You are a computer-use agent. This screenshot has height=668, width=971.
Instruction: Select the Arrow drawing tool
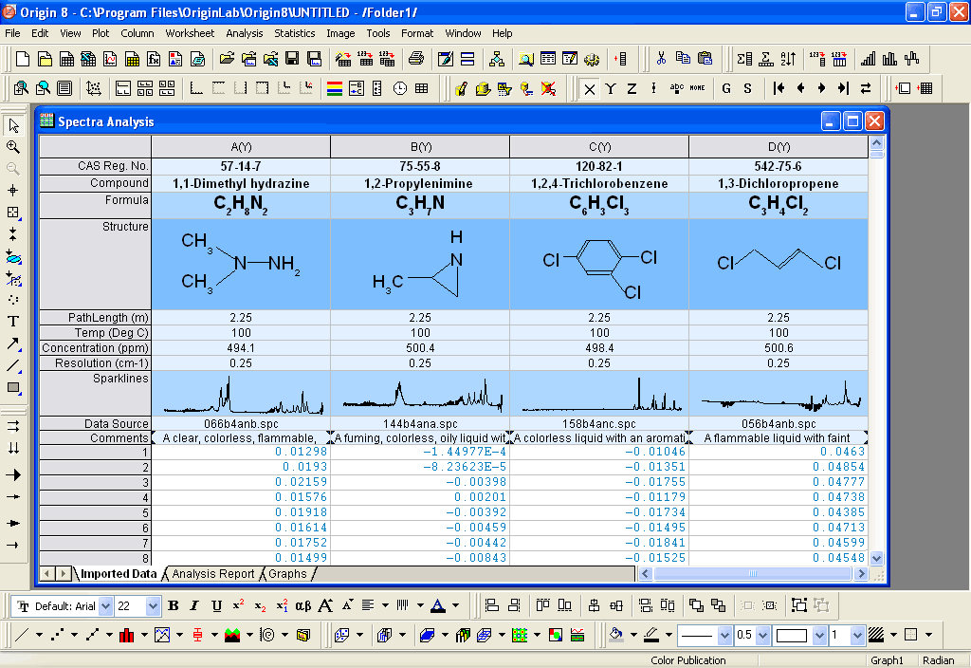coord(13,343)
